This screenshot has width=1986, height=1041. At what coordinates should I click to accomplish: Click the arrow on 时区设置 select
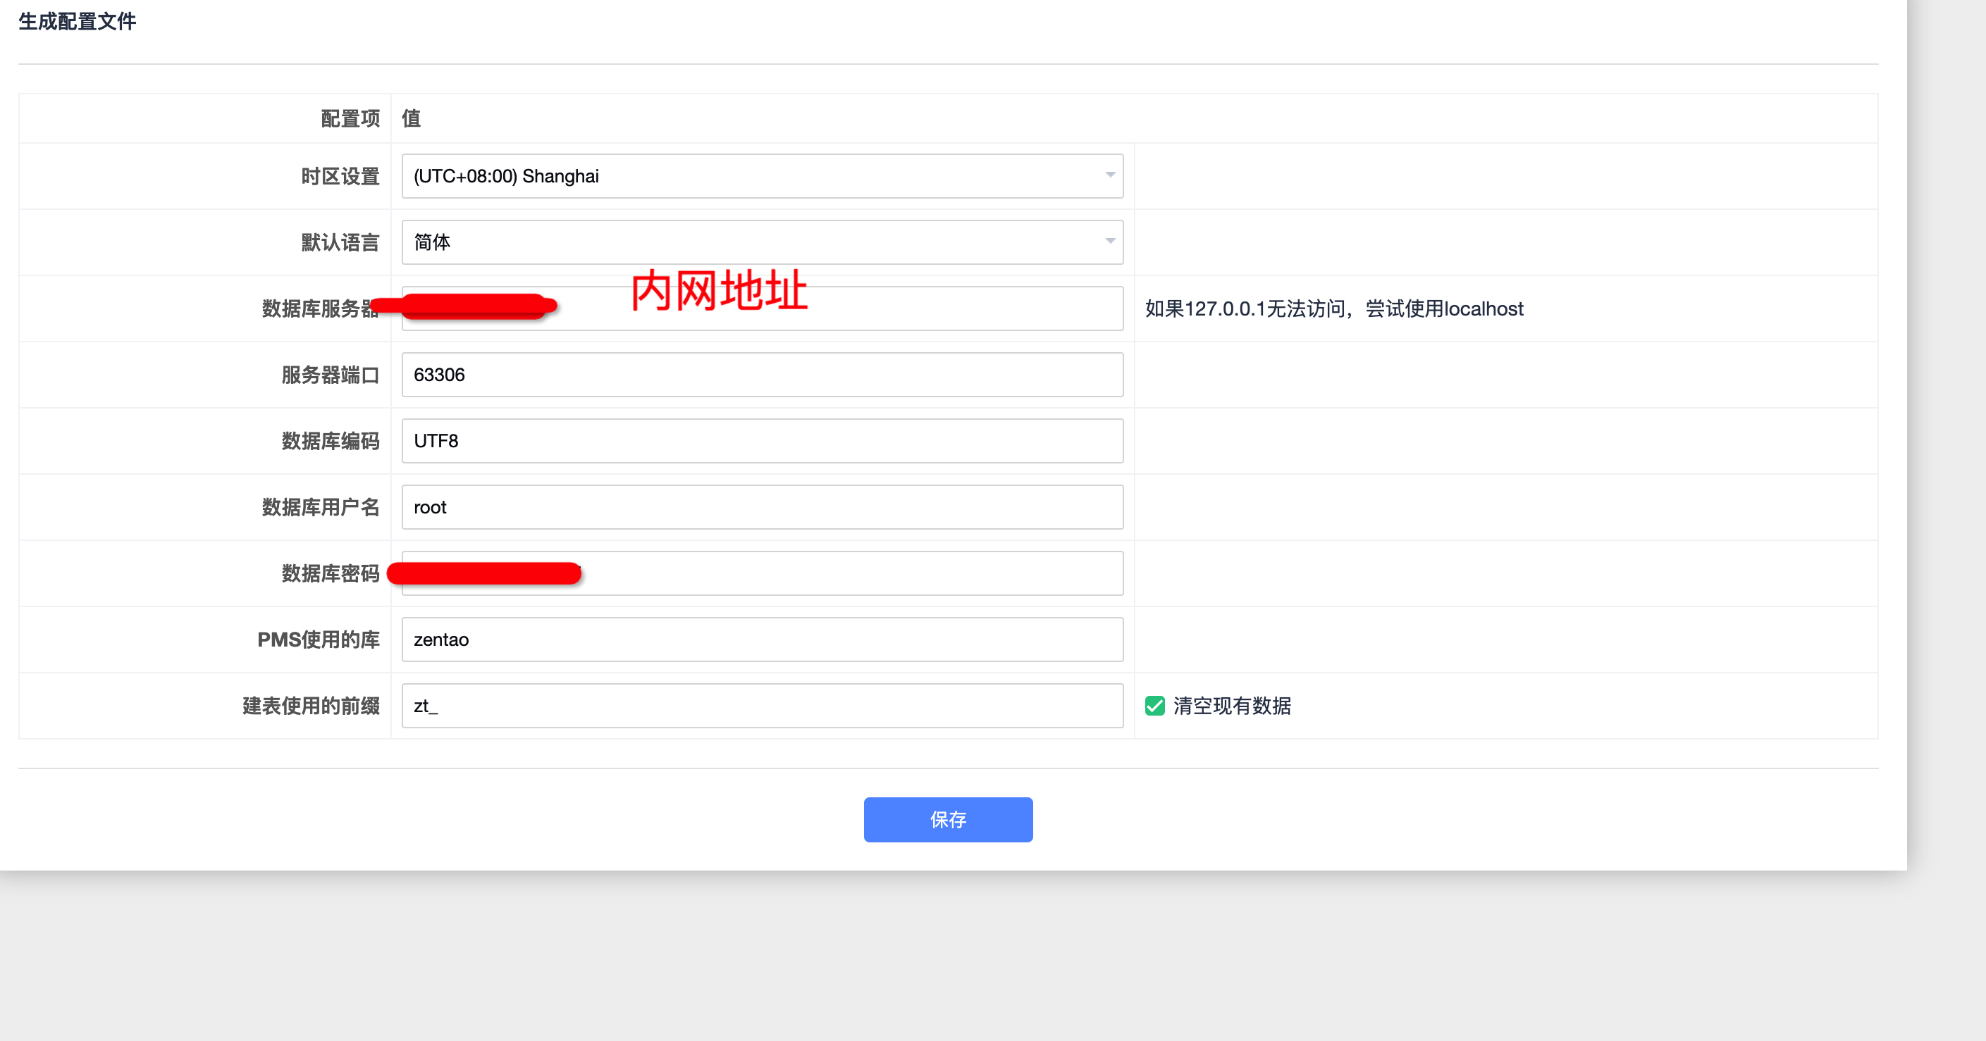coord(1109,175)
